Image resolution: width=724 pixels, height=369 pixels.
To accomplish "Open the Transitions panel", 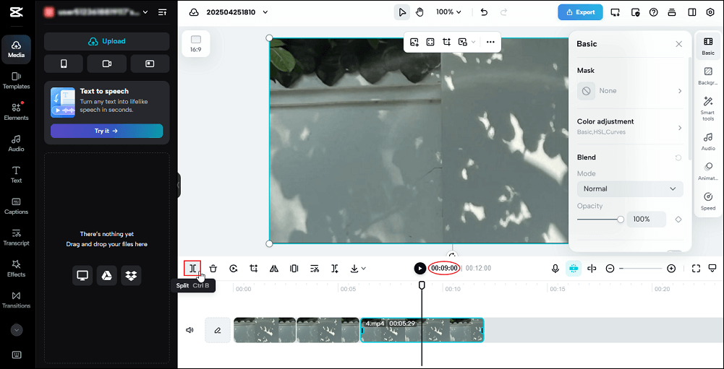I will (16, 300).
